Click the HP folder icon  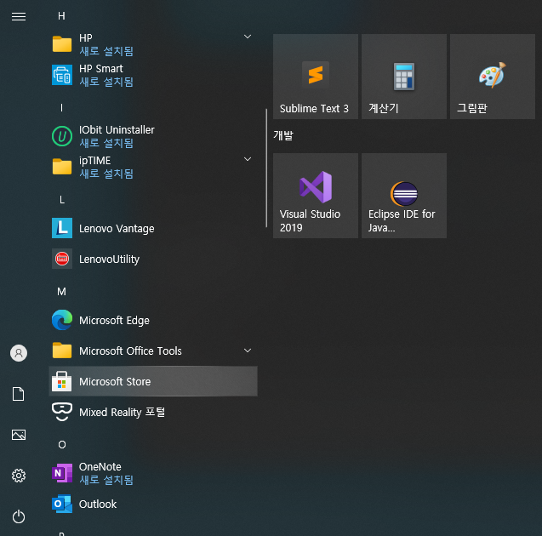[x=62, y=44]
